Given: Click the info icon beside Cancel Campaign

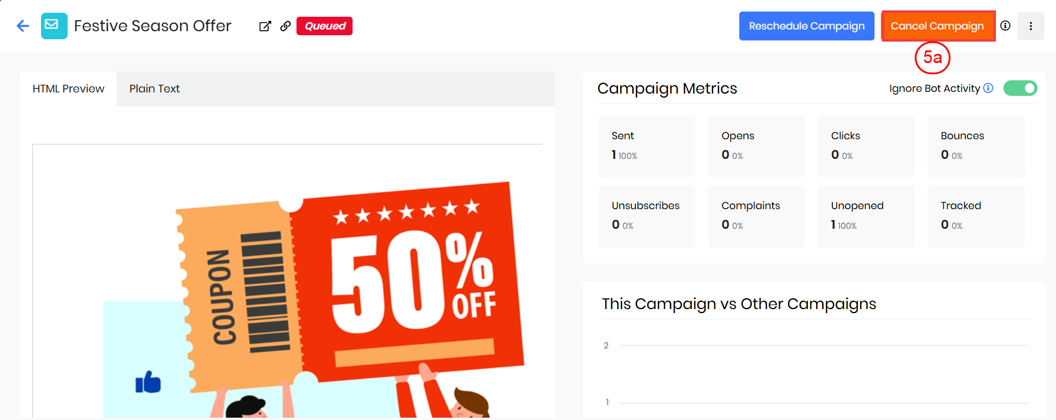Looking at the screenshot, I should (x=1005, y=26).
